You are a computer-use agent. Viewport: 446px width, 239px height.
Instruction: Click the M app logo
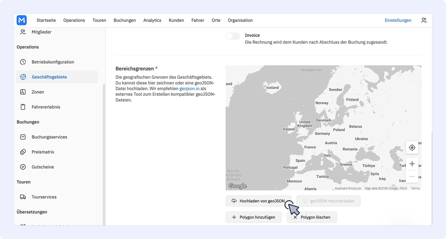pyautogui.click(x=22, y=20)
